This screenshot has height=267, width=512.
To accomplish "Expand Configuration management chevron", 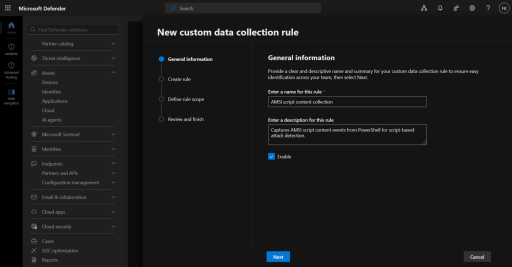I will coord(113,182).
